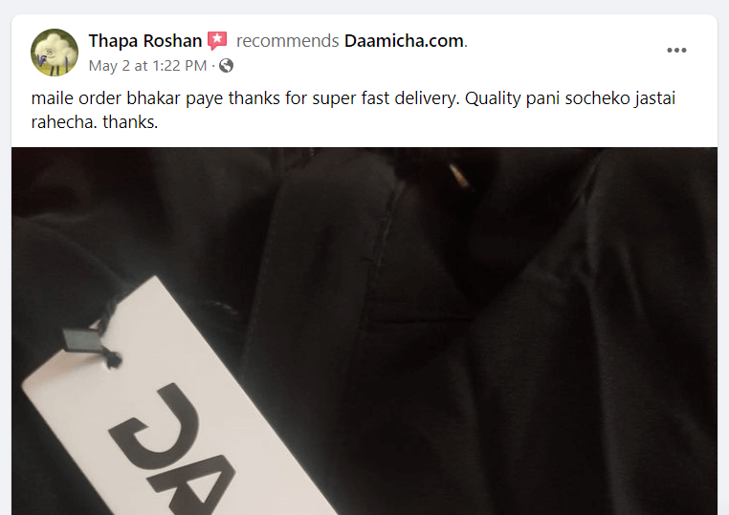Viewport: 729px width, 515px height.
Task: Click Thapa Roshan's profile avatar
Action: pyautogui.click(x=55, y=53)
